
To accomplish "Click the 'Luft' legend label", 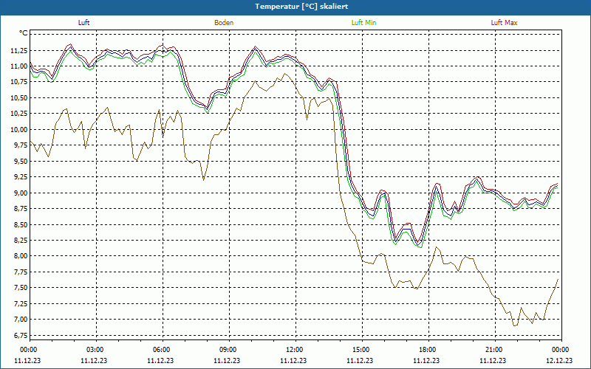I will pos(83,23).
